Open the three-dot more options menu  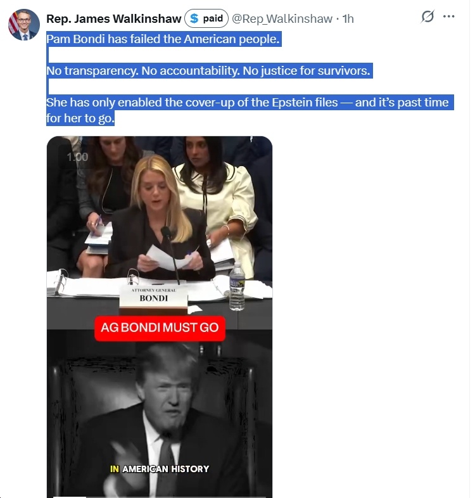(x=448, y=16)
